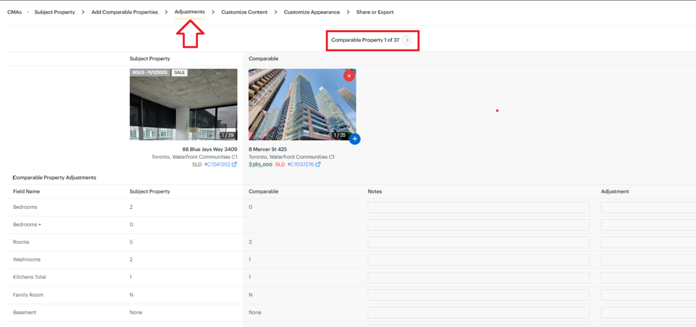Screen dimensions: 696x327
Task: Return to Add Comparable Properties step
Action: click(124, 12)
